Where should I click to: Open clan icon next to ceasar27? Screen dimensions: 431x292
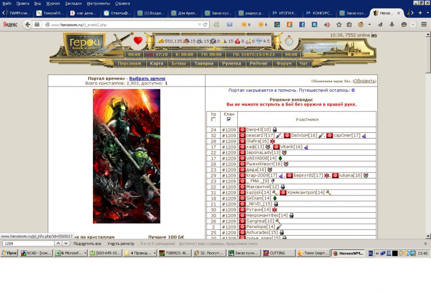click(x=242, y=136)
